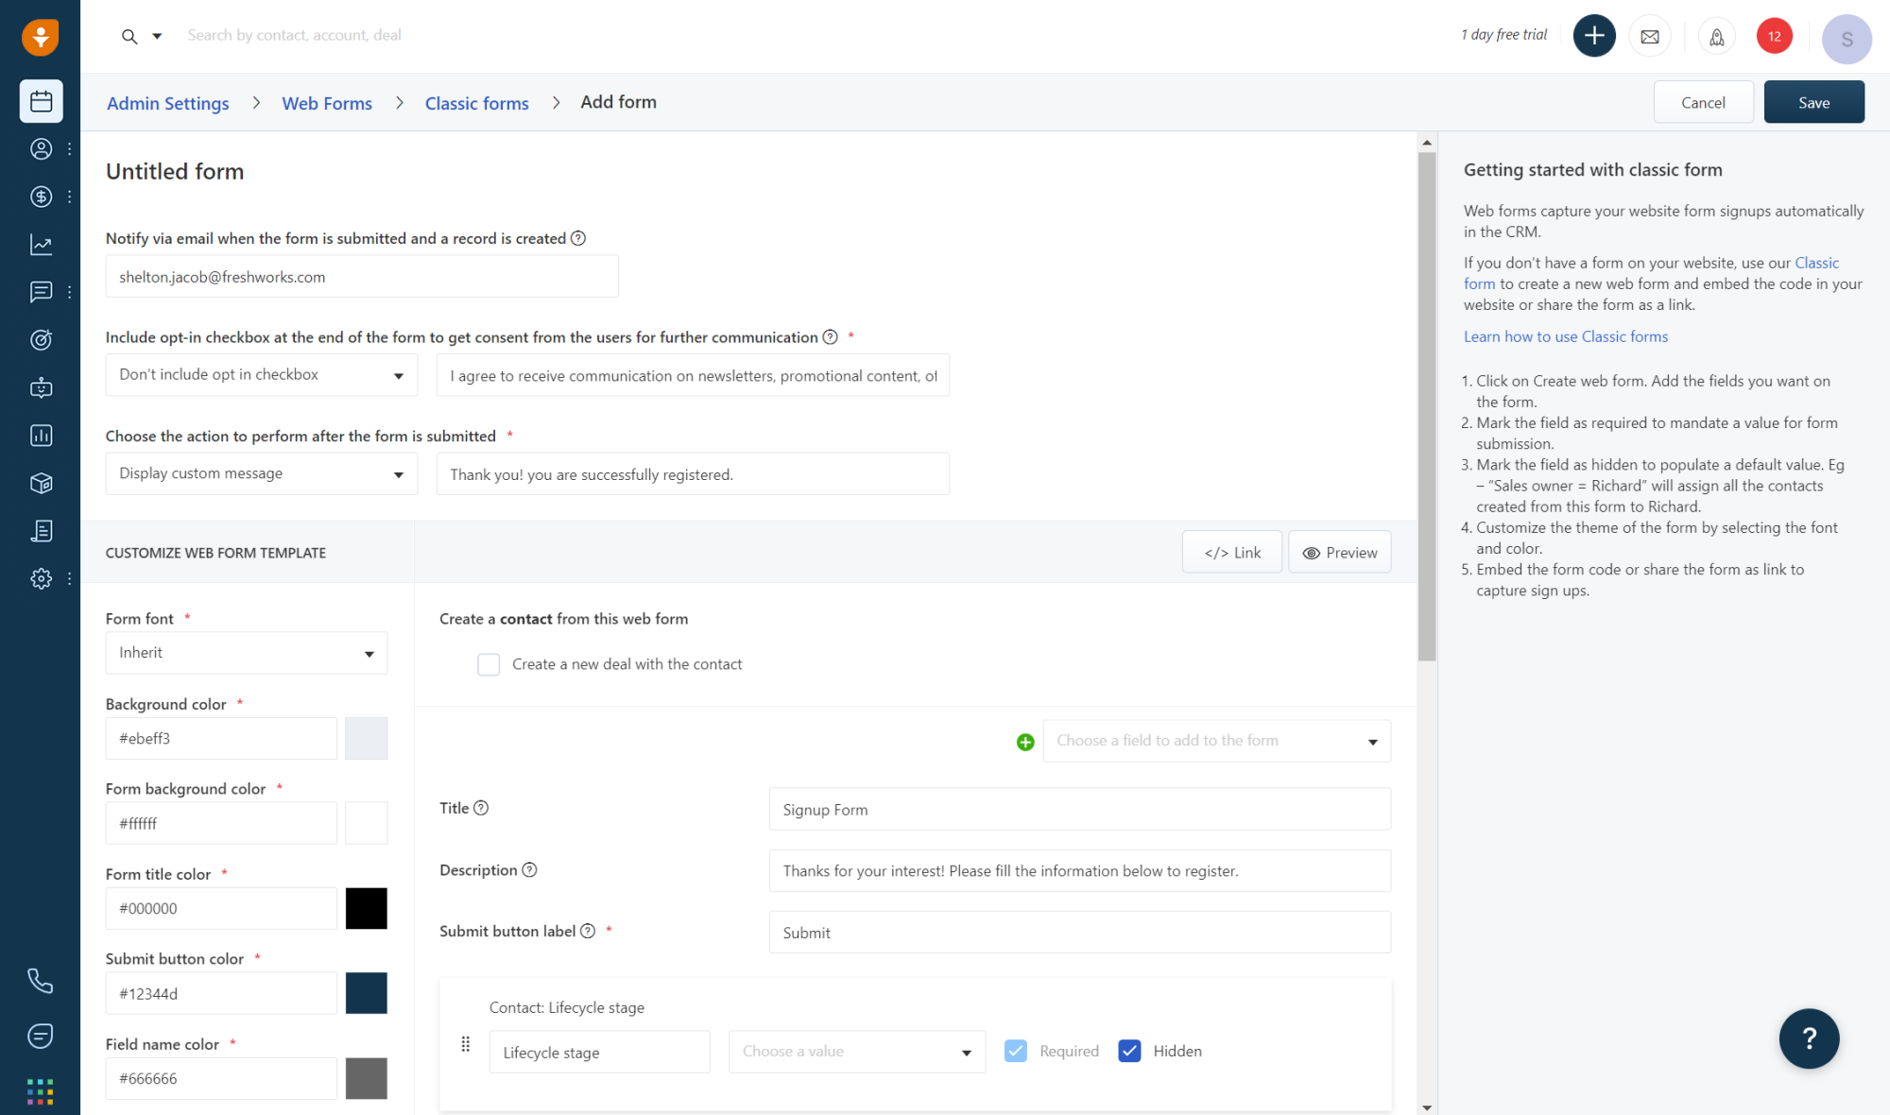This screenshot has width=1890, height=1115.
Task: Navigate to Classic forms breadcrumb
Action: 476,103
